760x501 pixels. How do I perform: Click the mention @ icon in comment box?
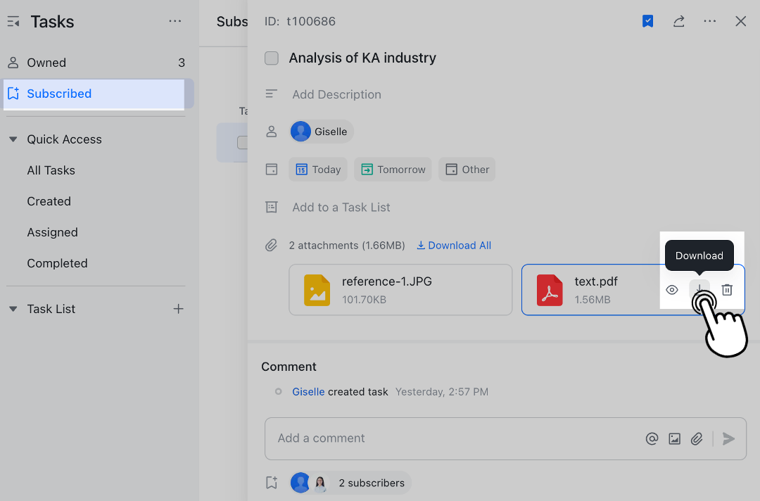tap(652, 439)
